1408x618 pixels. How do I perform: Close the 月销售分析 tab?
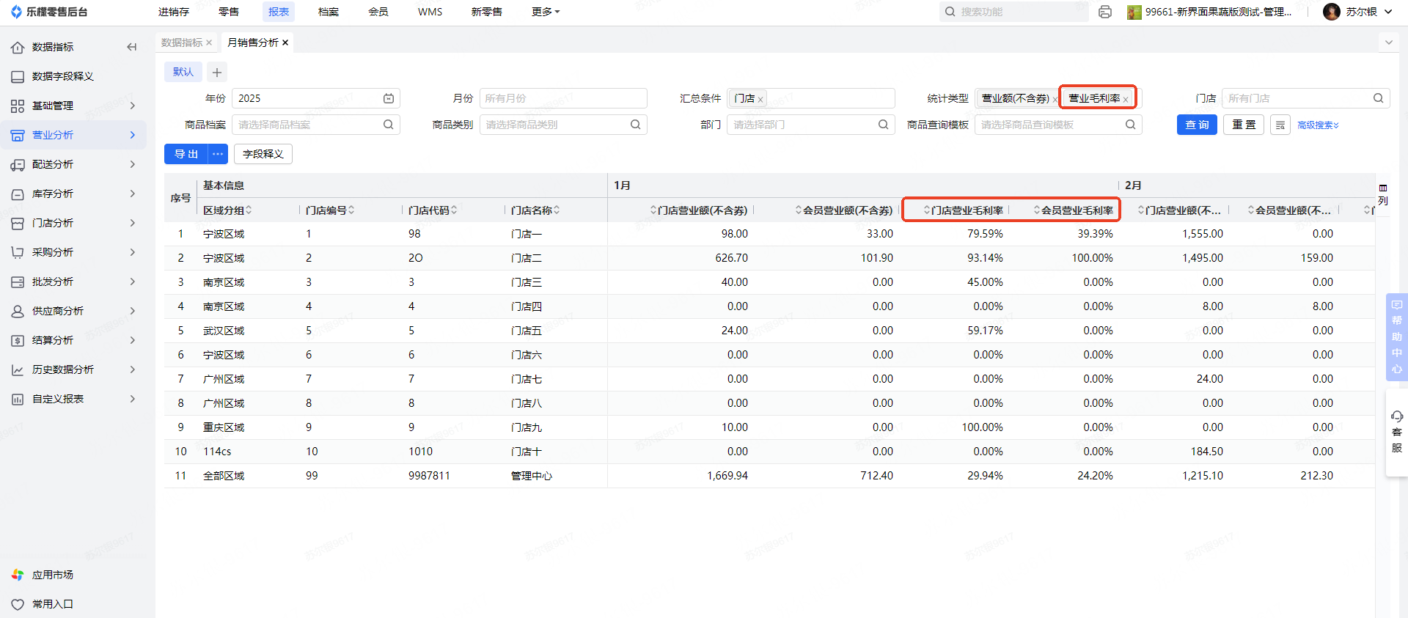pyautogui.click(x=285, y=43)
